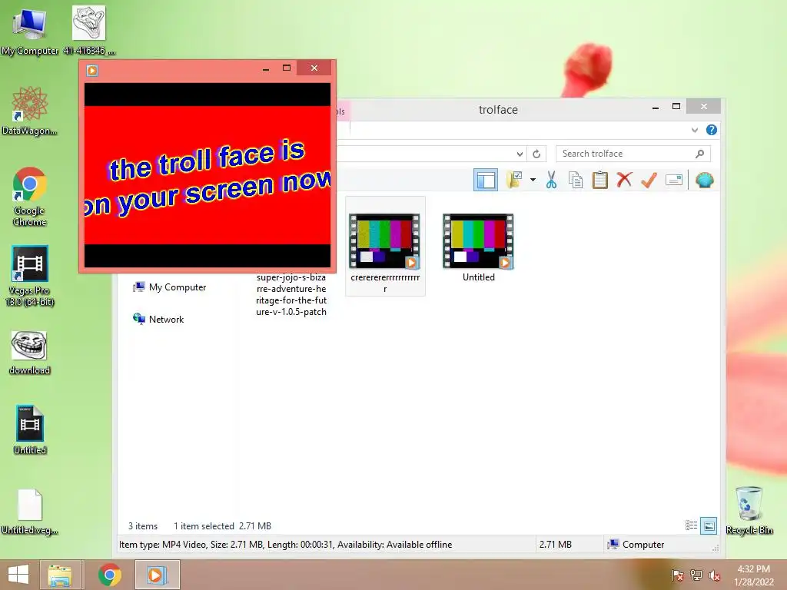787x590 pixels.
Task: Click the search magnifier icon
Action: point(699,154)
